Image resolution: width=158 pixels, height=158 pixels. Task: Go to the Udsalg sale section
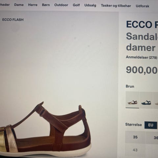[x=90, y=5]
